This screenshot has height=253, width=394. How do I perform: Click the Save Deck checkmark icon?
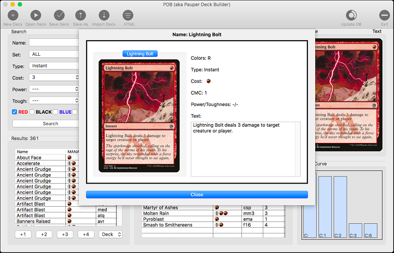pos(59,15)
